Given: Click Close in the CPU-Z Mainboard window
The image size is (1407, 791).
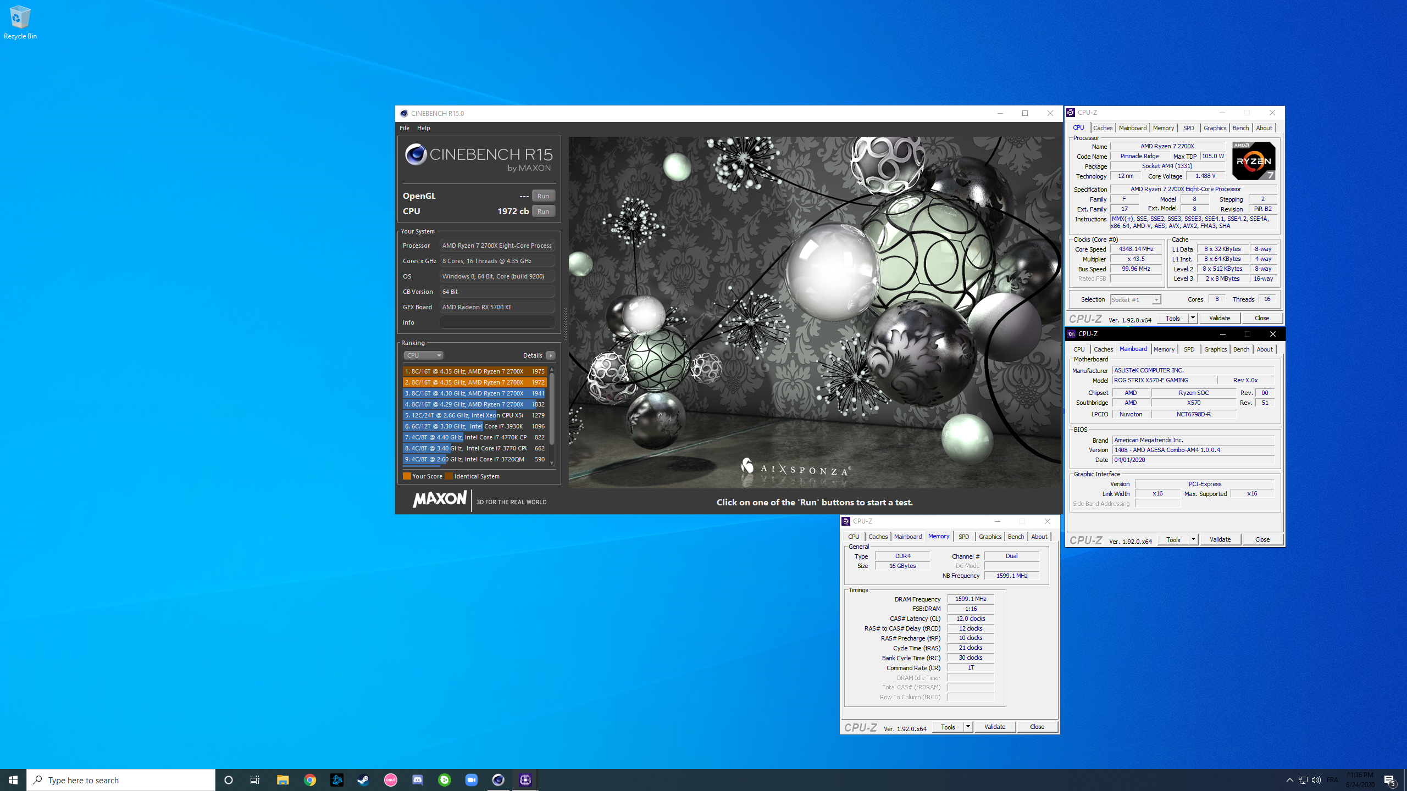Looking at the screenshot, I should click(x=1262, y=539).
